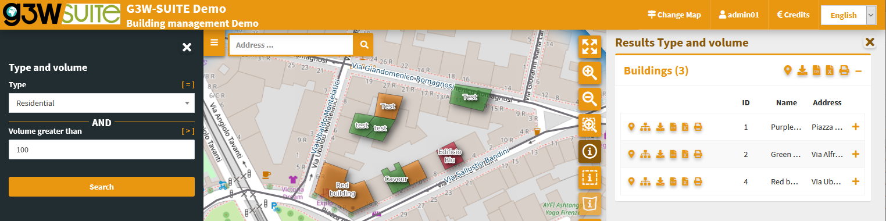
Task: Export feature ID 4 as XLS
Action: tap(685, 181)
